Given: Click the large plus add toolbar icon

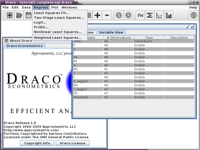Looking at the screenshot, I should click(98, 15).
